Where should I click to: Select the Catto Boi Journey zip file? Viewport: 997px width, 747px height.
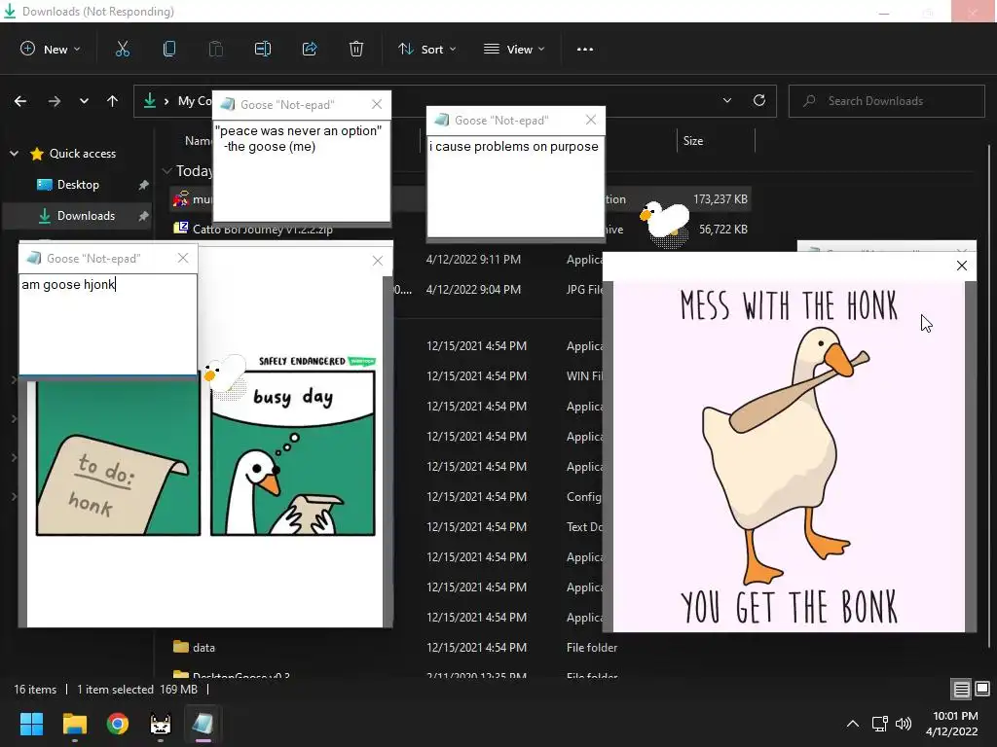coord(262,230)
